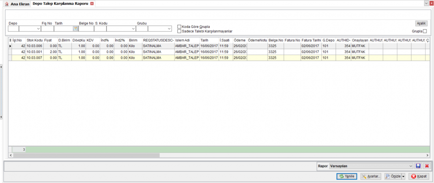Click the Fatura Tarihi column header
This screenshot has width=434, height=183.
(311, 40)
